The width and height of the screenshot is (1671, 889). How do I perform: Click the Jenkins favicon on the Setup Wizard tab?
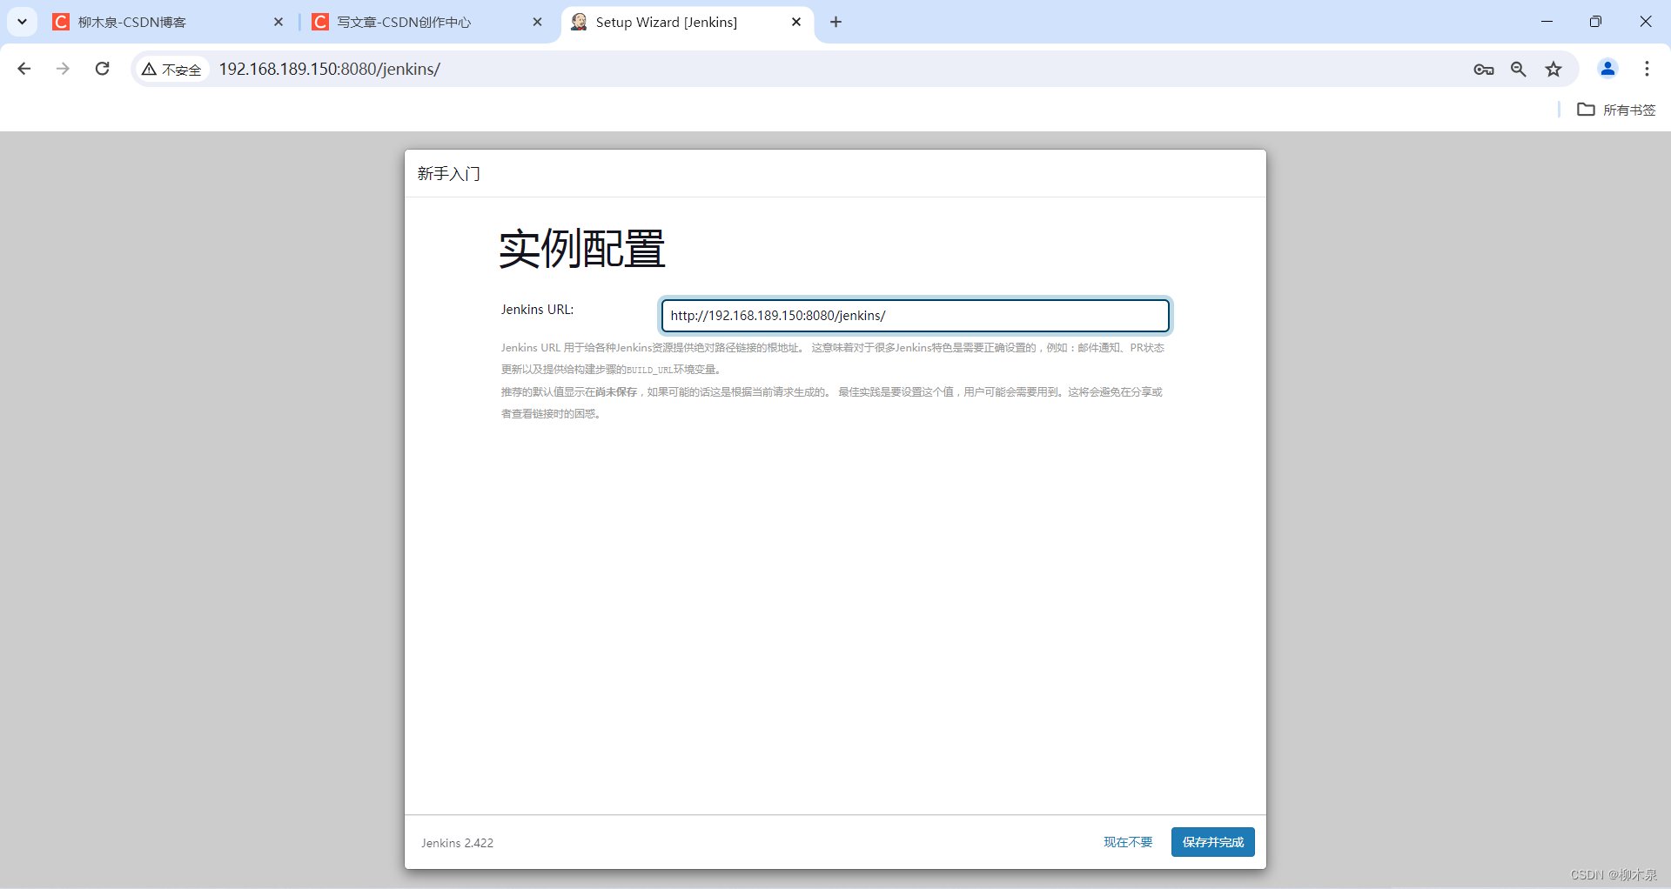point(579,22)
